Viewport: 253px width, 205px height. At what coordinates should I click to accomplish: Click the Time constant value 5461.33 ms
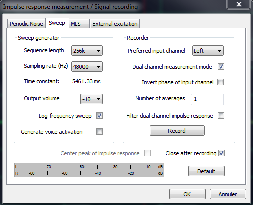[87, 81]
